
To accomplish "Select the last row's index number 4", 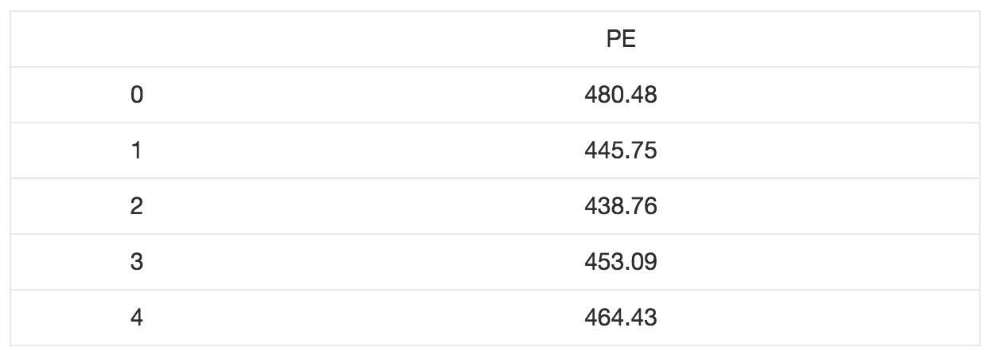I will click(136, 318).
